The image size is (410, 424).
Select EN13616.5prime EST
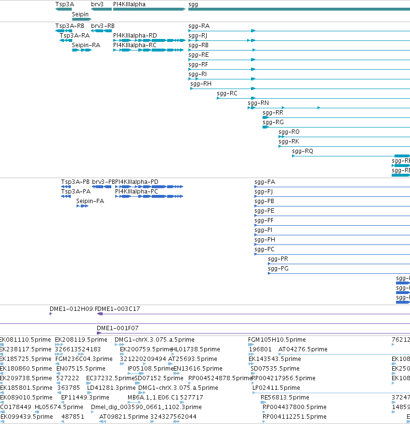coord(176,373)
